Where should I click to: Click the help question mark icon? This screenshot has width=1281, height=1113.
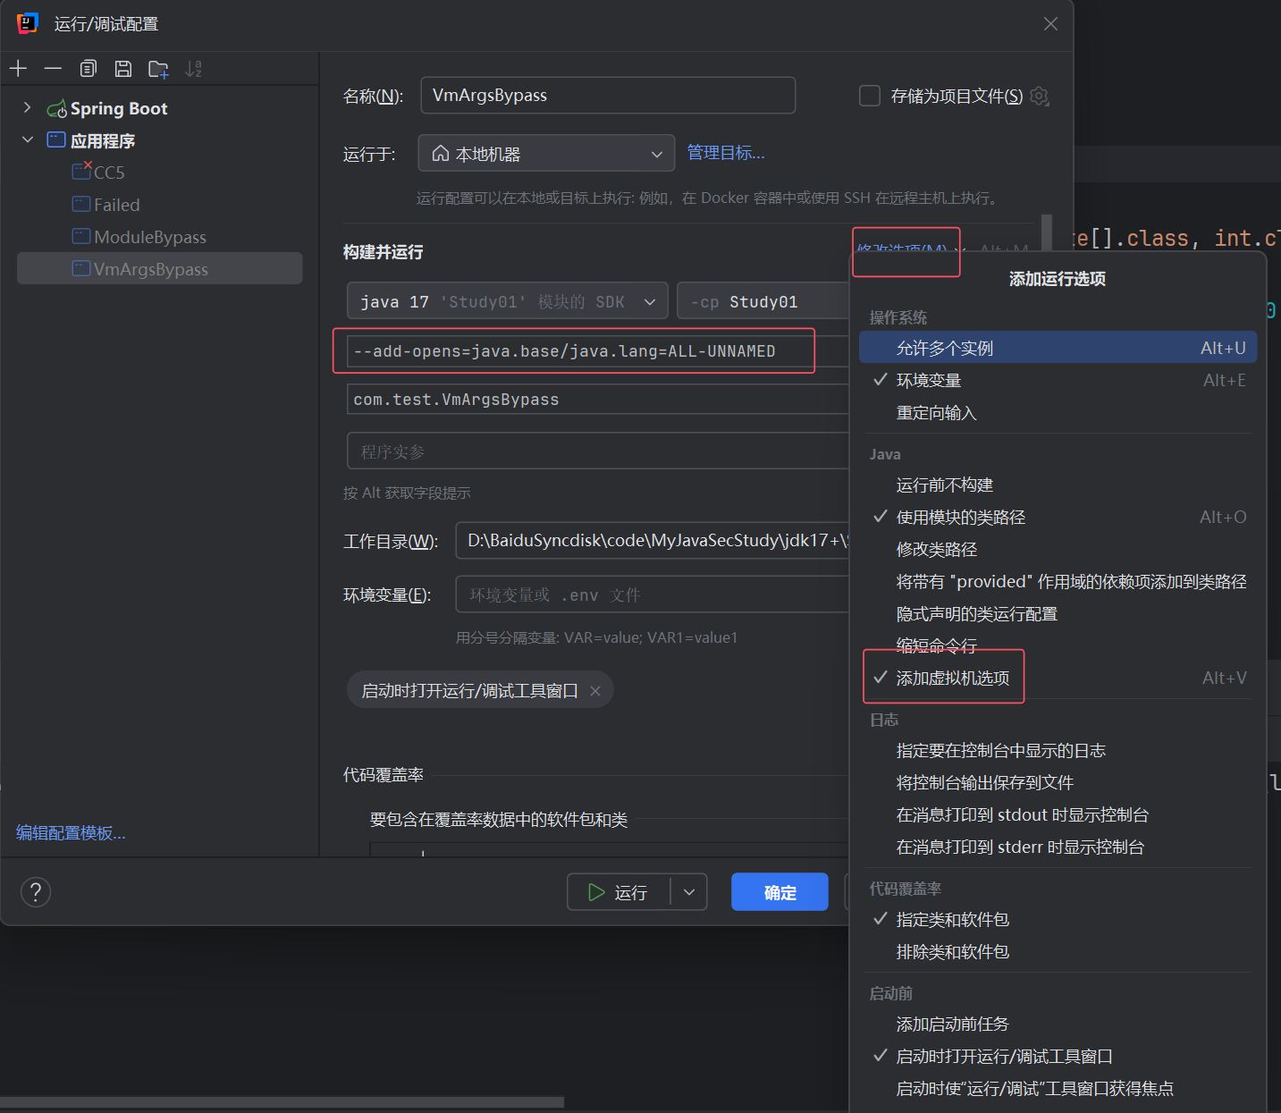[36, 891]
